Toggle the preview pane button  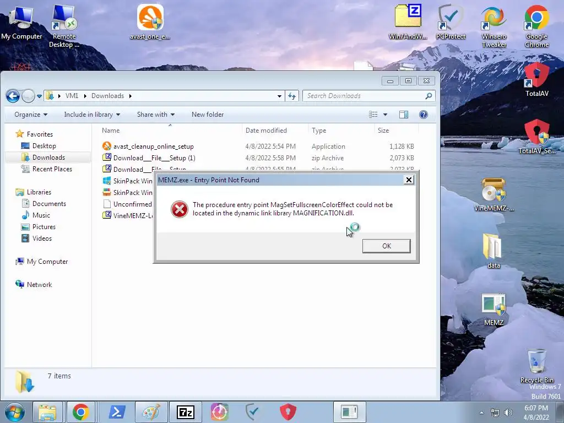pos(404,115)
